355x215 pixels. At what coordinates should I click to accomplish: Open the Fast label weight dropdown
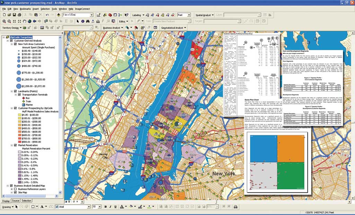(x=189, y=15)
